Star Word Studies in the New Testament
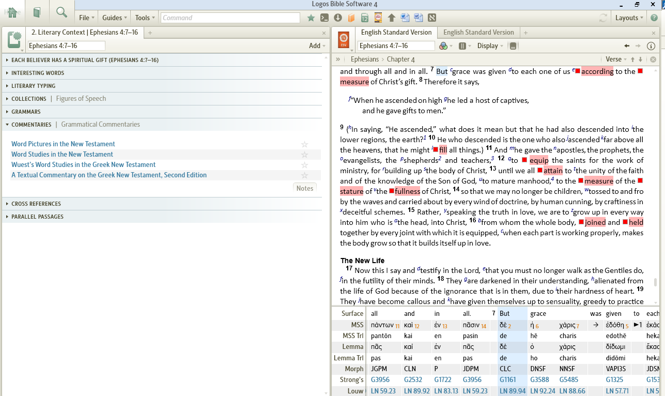 305,155
